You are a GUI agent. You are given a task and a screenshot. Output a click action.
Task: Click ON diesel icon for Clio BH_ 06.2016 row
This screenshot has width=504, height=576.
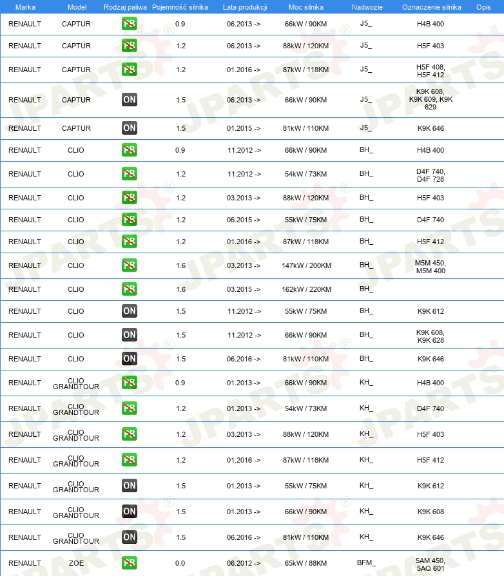[x=130, y=358]
